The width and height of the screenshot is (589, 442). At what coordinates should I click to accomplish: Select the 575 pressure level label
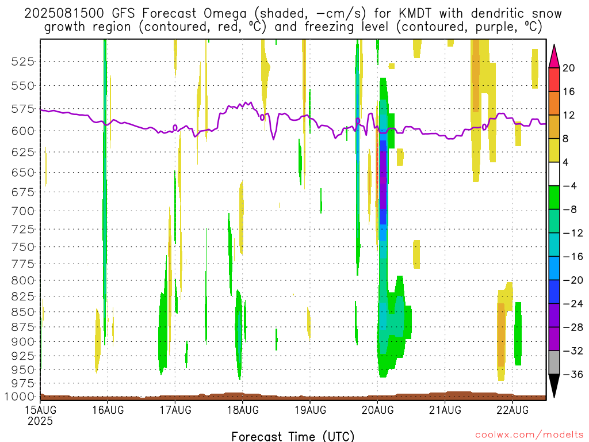[23, 109]
